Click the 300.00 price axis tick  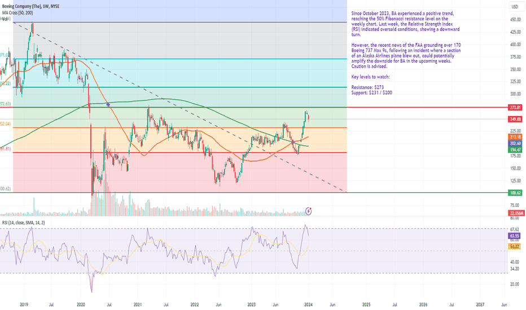[x=515, y=94]
